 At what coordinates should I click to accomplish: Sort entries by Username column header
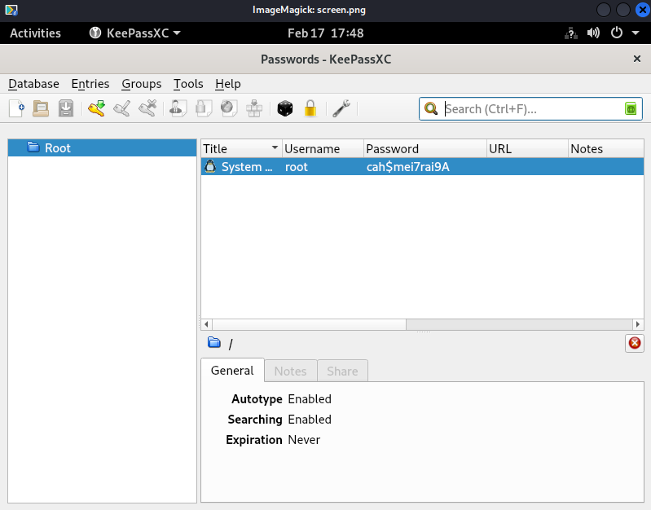pyautogui.click(x=323, y=148)
